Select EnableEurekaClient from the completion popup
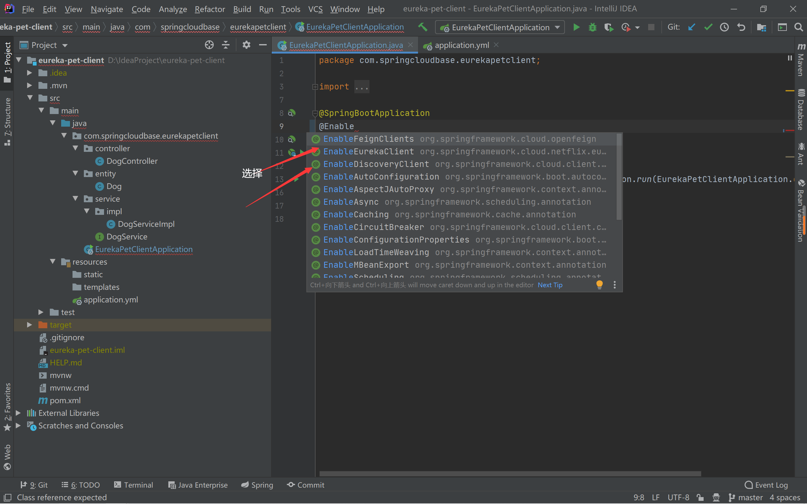 pyautogui.click(x=369, y=151)
